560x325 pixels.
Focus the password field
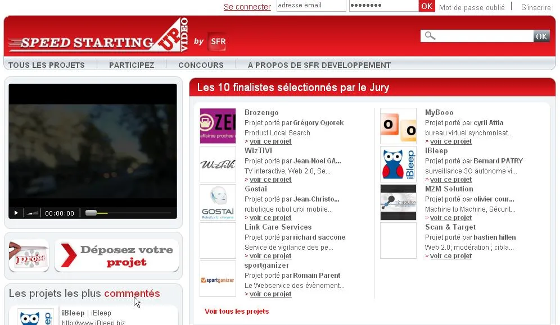[x=383, y=6]
